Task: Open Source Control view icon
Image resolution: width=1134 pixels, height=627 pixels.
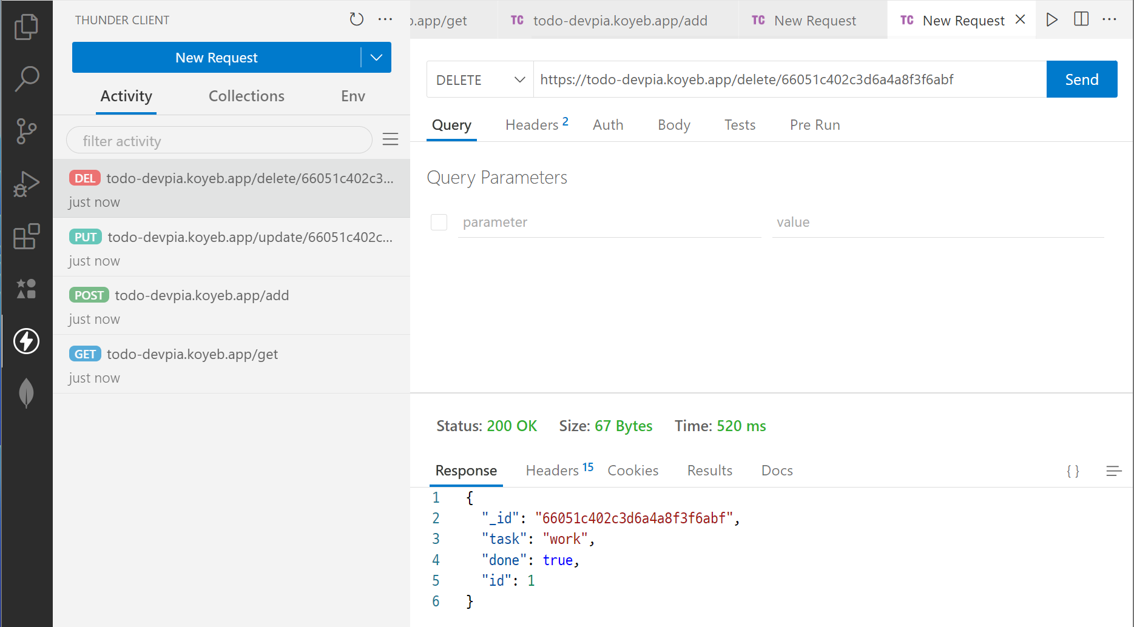Action: point(26,131)
